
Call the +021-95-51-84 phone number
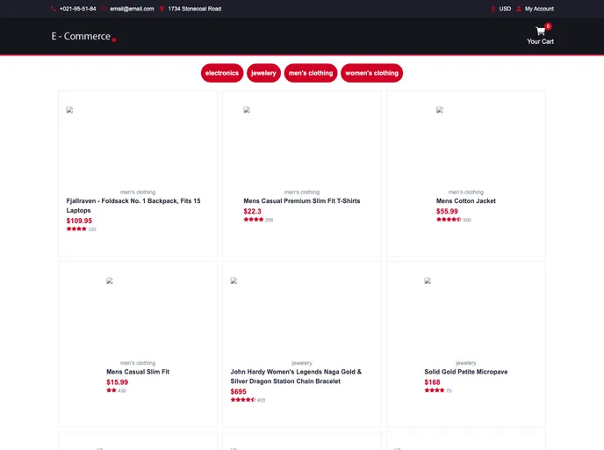(x=78, y=9)
